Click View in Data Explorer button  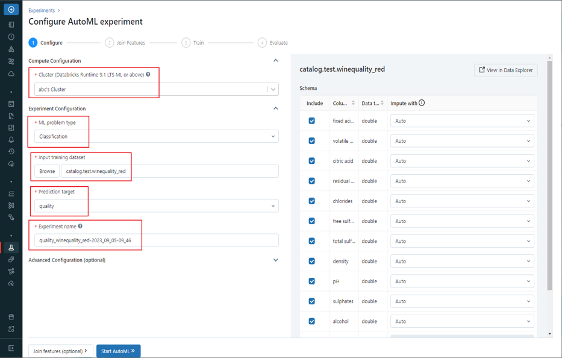505,71
